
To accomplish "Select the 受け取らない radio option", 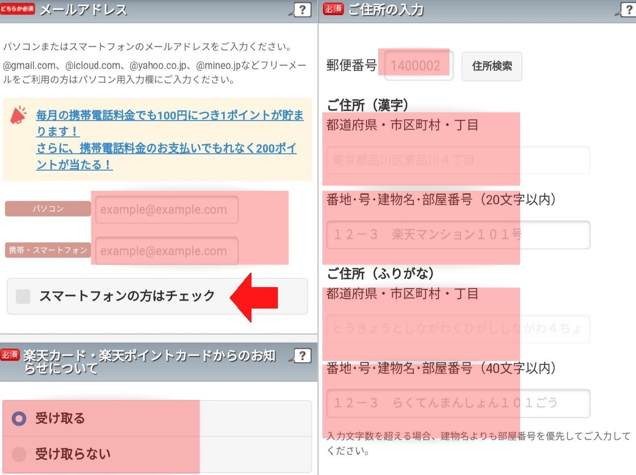I will 19,454.
